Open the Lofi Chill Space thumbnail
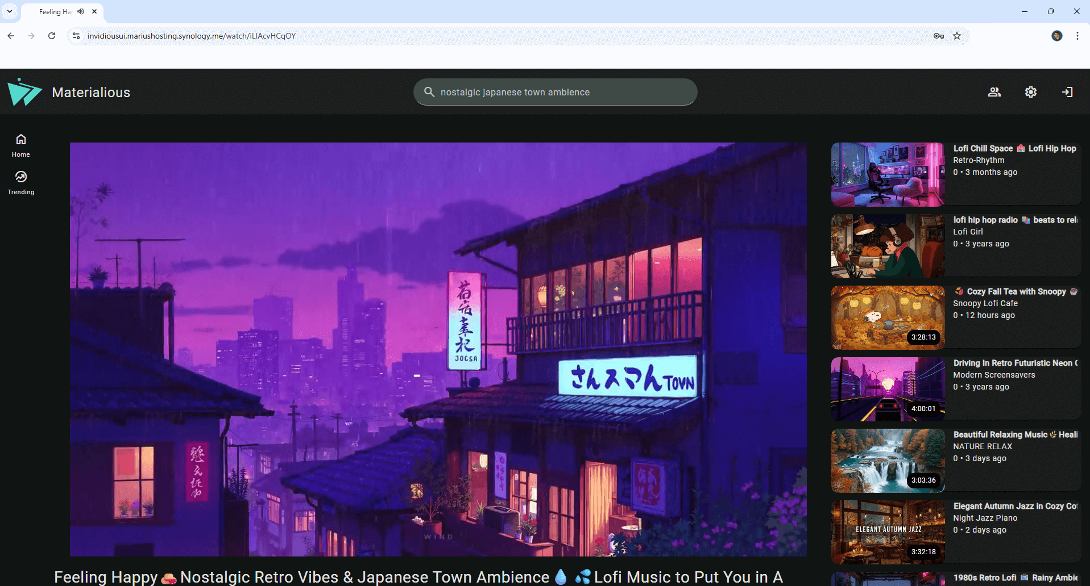The image size is (1090, 586). [888, 174]
